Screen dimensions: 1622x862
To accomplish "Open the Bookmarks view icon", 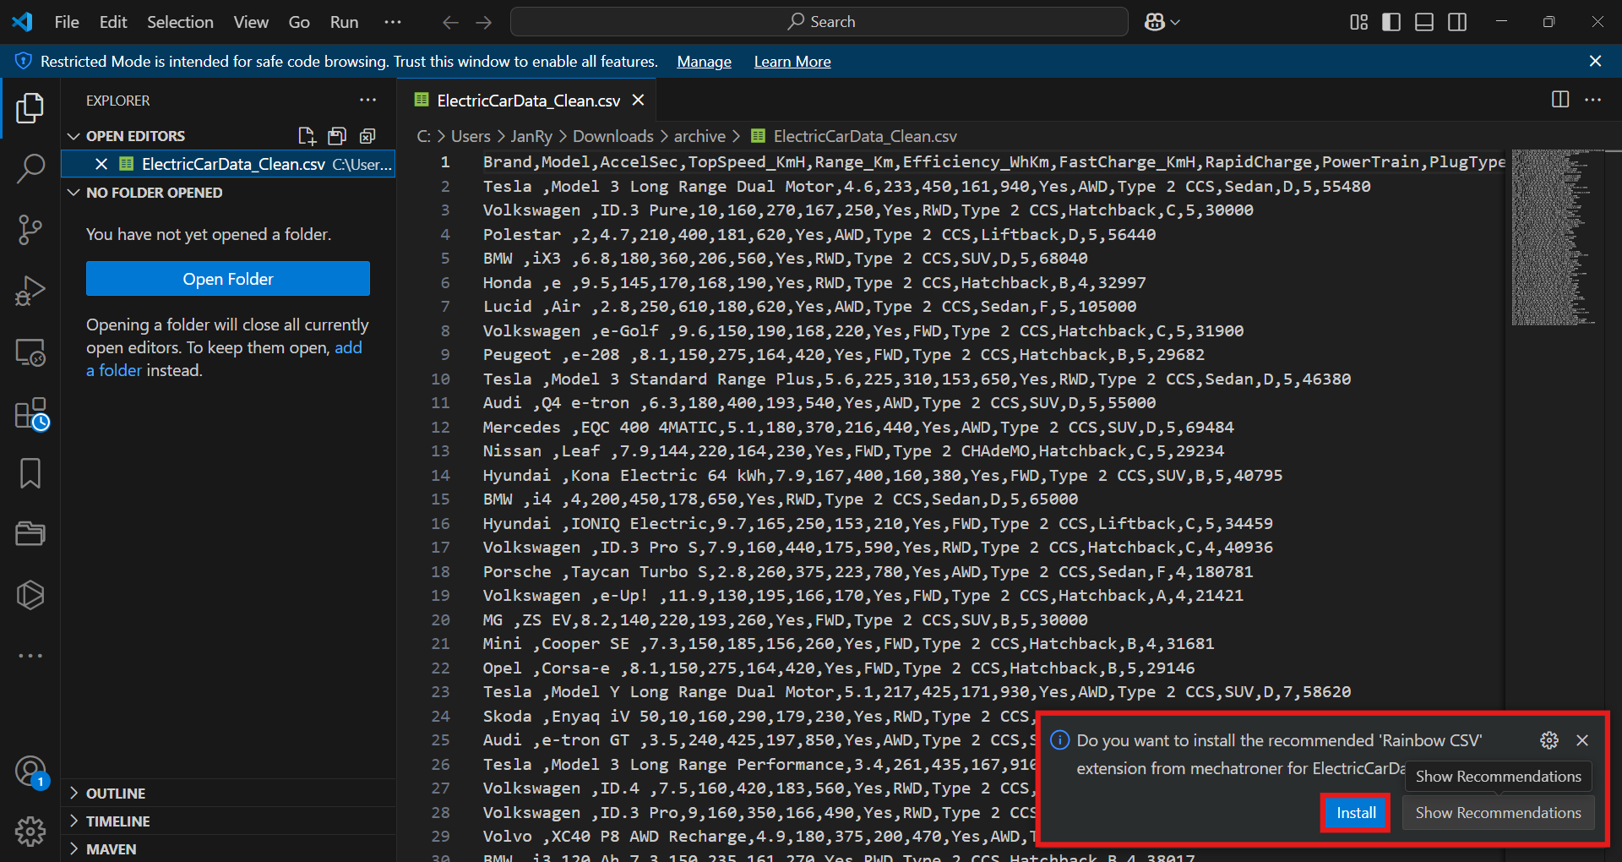I will pos(30,473).
